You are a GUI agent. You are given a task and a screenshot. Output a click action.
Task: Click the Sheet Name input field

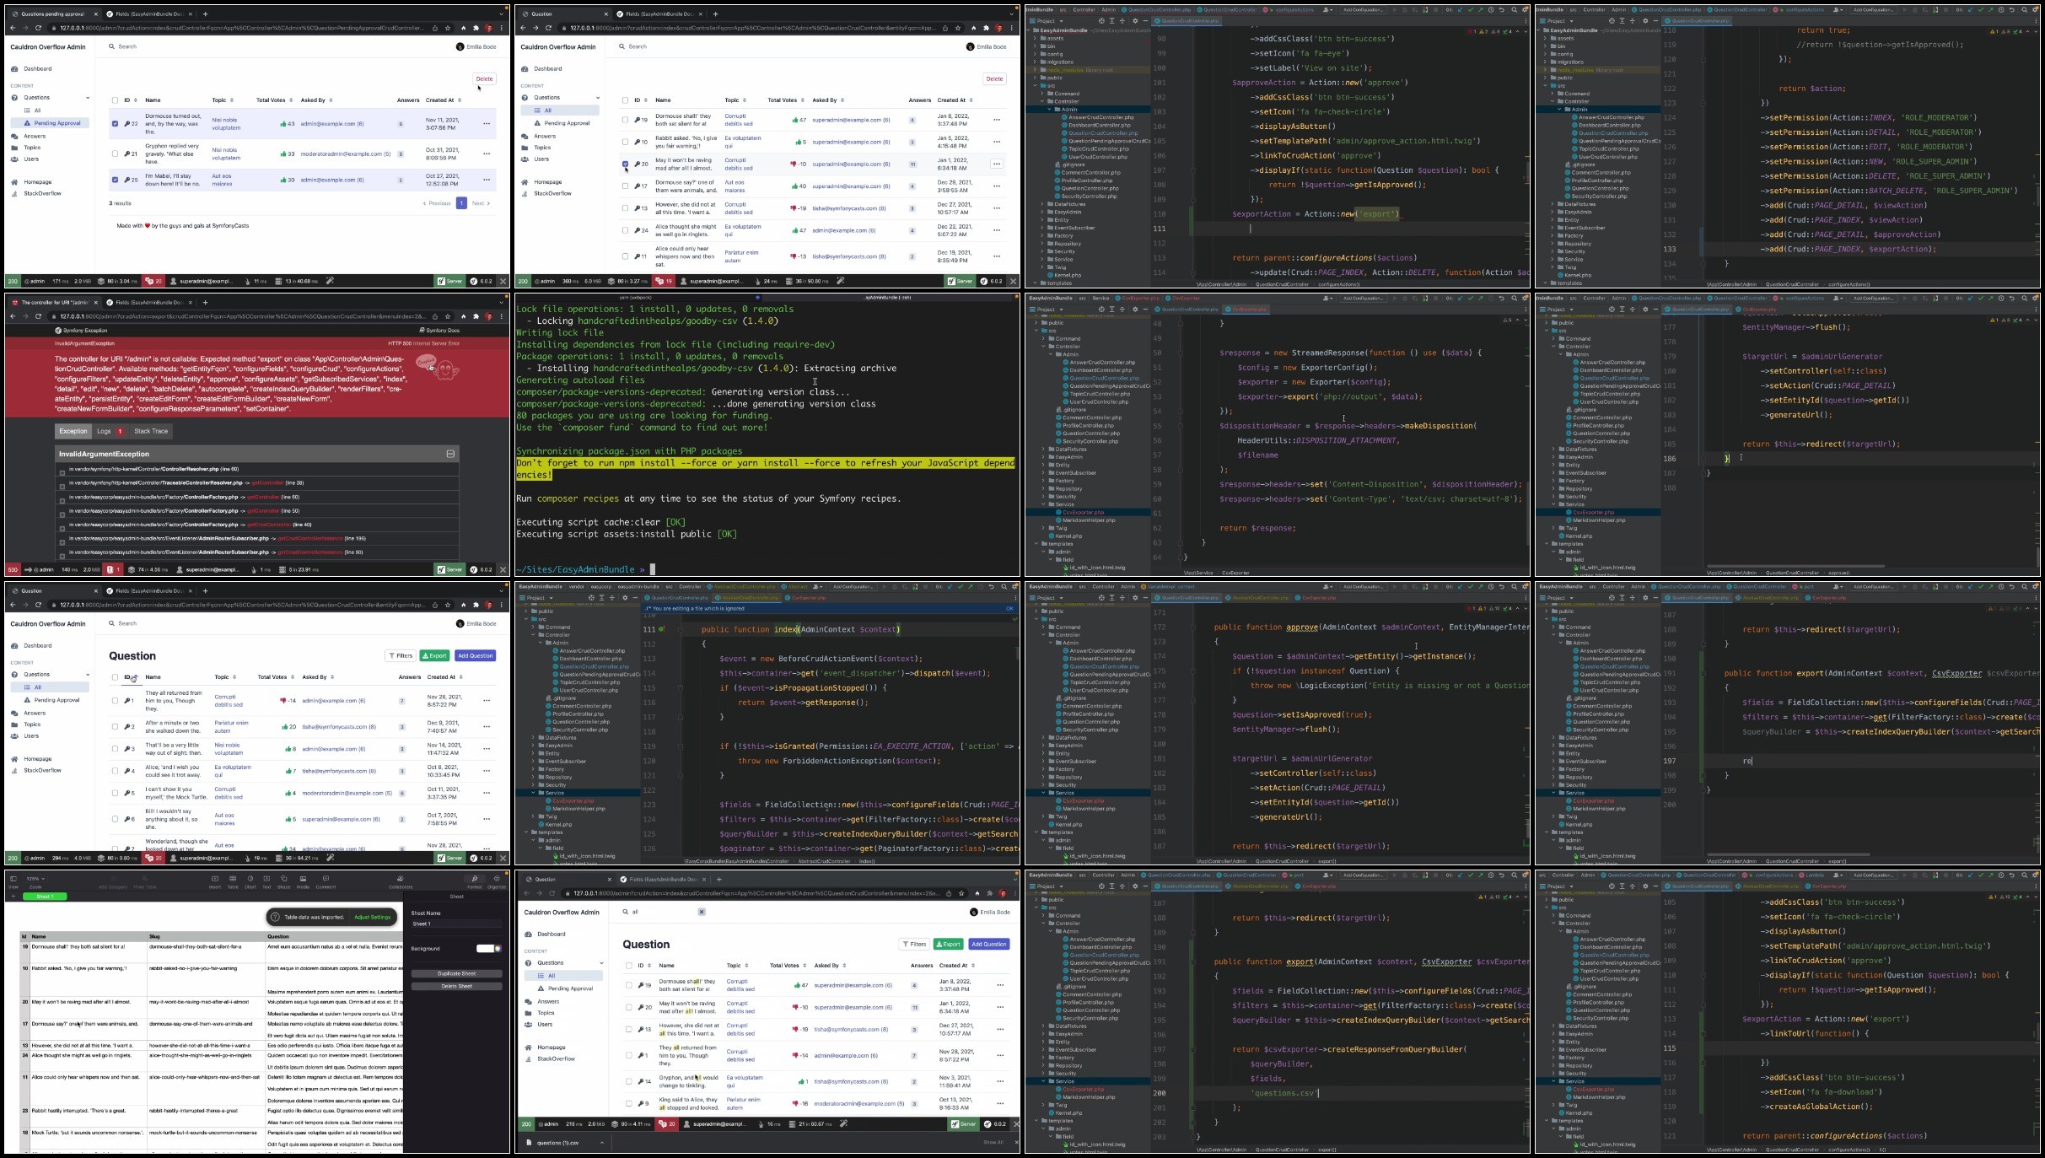[455, 924]
